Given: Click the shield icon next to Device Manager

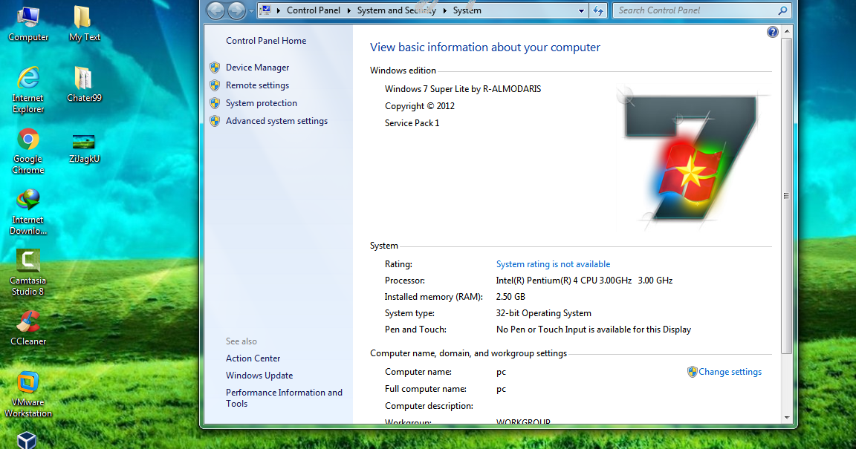Looking at the screenshot, I should point(215,68).
